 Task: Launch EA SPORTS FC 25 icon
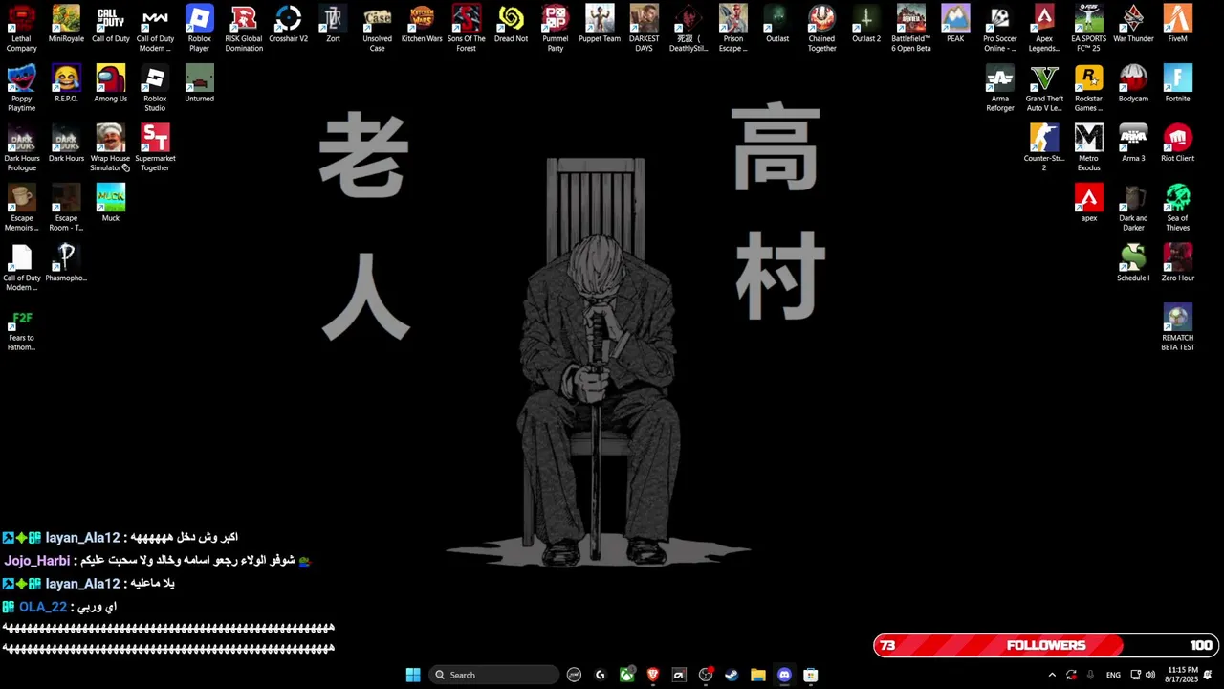pos(1088,29)
